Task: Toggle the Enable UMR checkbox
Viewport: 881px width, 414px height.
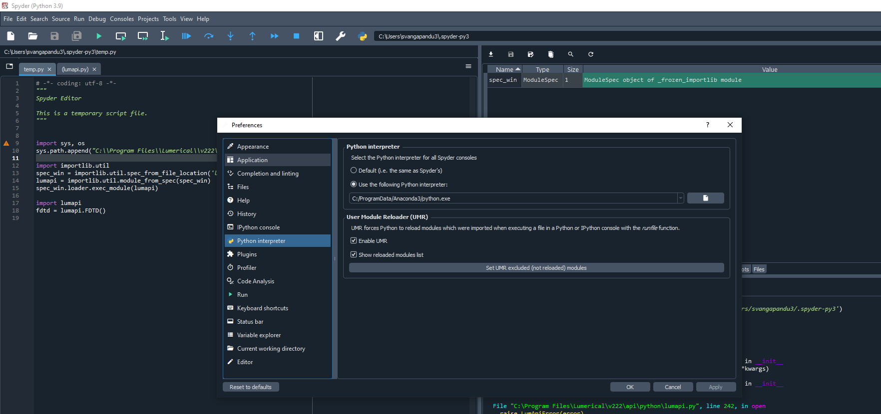Action: pos(354,241)
